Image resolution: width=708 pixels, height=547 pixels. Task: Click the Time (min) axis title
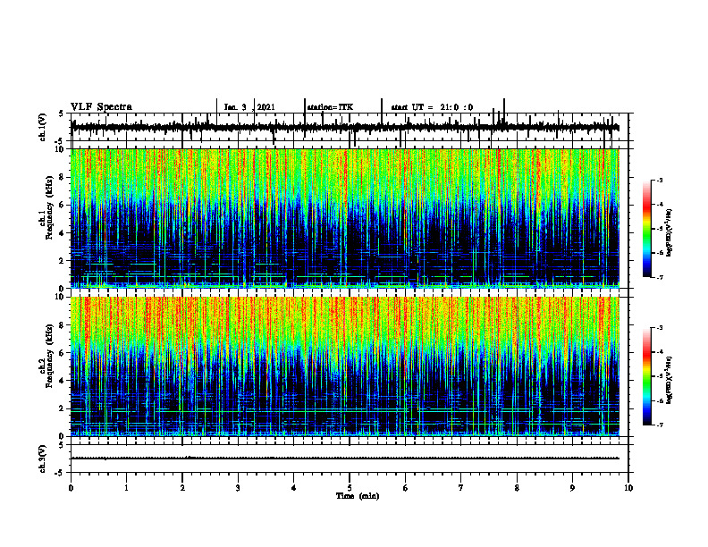click(358, 496)
